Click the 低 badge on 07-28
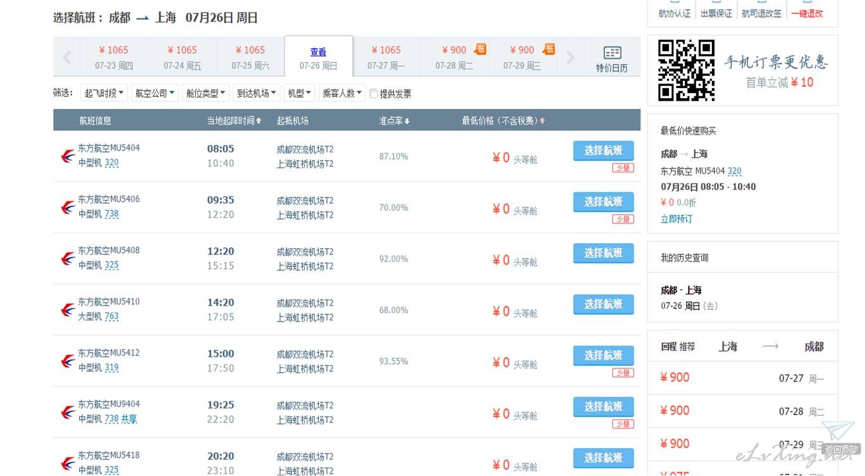 481,49
